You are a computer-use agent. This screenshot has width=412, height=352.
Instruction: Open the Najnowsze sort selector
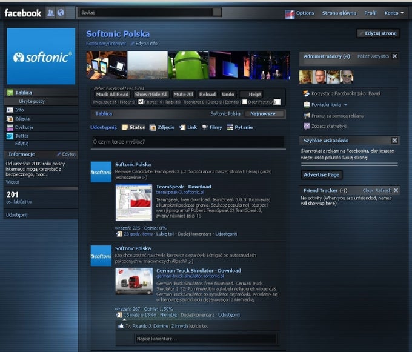[264, 114]
